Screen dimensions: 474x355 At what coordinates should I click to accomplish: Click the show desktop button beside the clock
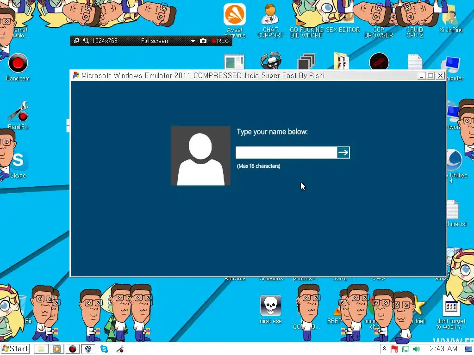pyautogui.click(x=469, y=349)
